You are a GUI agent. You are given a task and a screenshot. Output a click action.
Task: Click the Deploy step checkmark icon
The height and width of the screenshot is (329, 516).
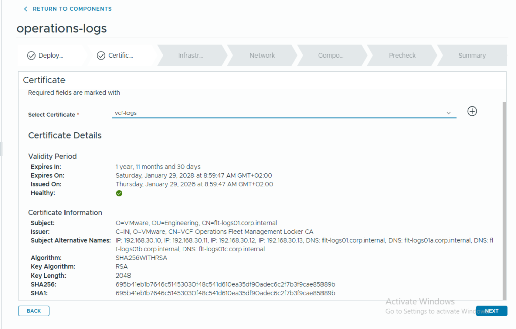(31, 56)
